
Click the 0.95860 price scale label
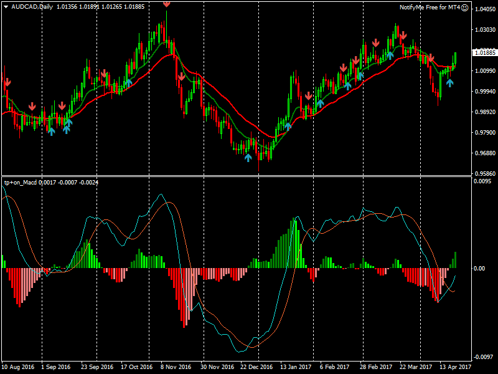[x=485, y=174]
